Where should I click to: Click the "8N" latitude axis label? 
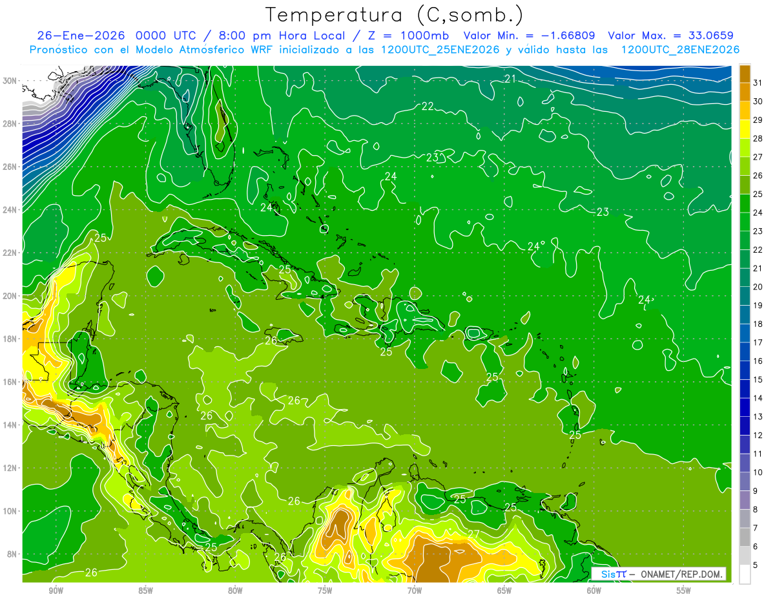pos(12,554)
